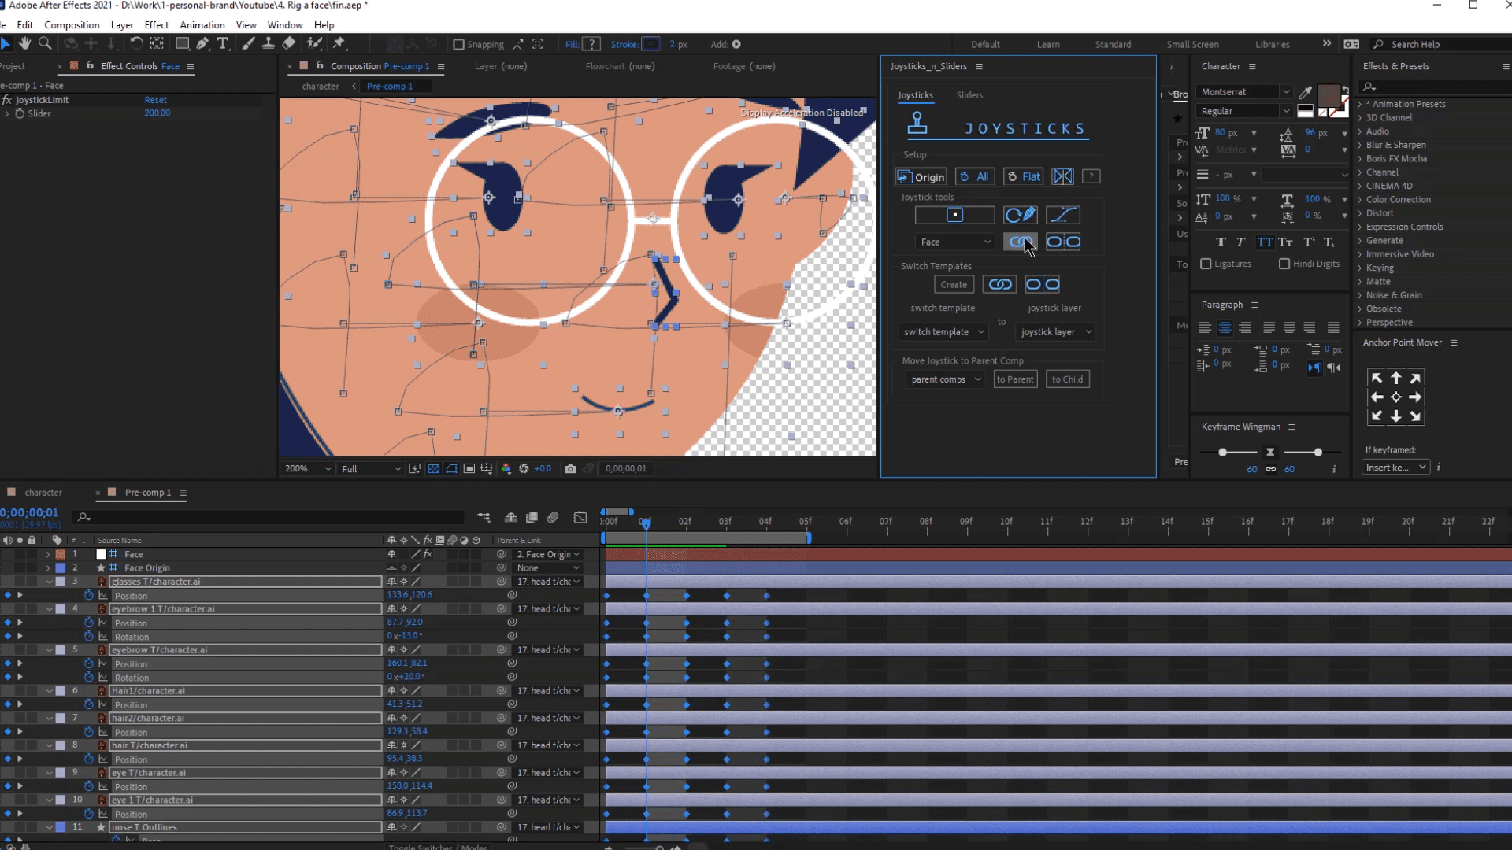Screen dimensions: 1512x850
Task: Click the left Keyframe Wingman slider handle
Action: click(1222, 453)
